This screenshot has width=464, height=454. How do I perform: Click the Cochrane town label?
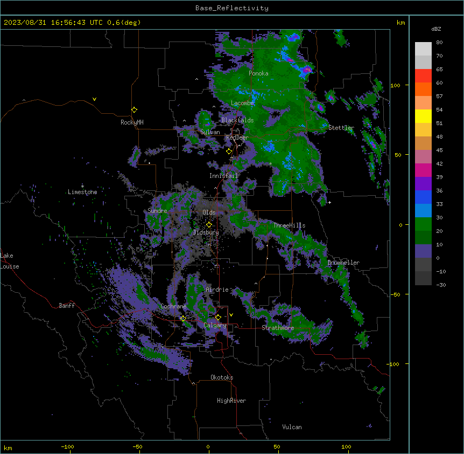pyautogui.click(x=173, y=306)
